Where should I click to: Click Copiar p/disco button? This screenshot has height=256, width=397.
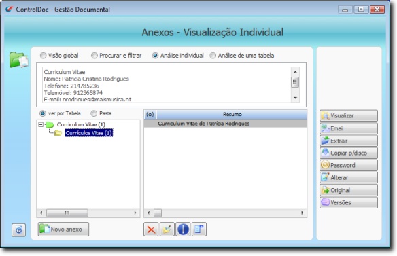click(348, 153)
